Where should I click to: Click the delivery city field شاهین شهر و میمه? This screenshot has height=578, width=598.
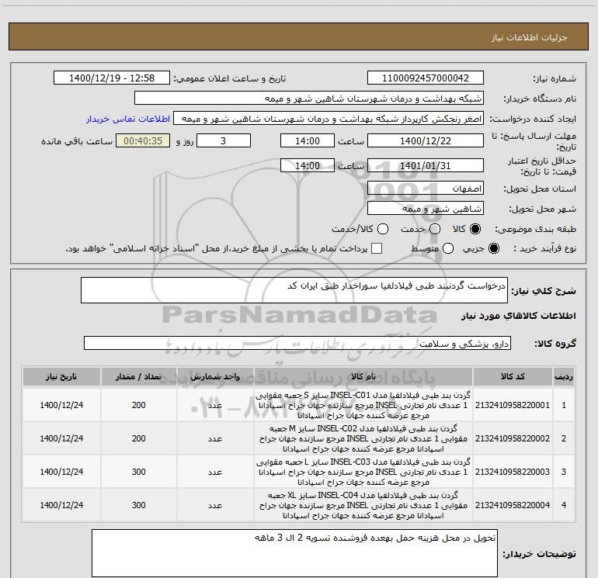tap(426, 209)
